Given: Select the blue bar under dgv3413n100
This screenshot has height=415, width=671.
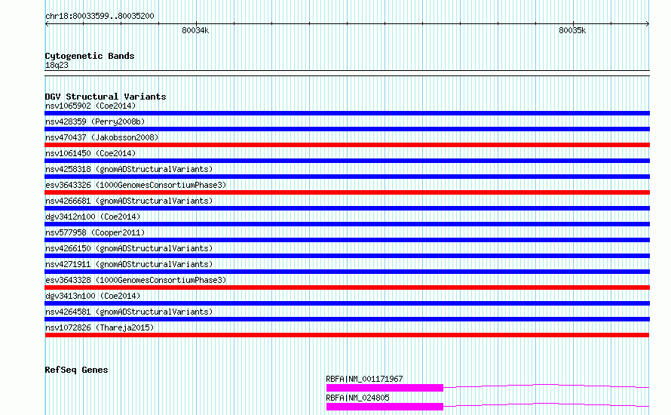Looking at the screenshot, I should coord(347,303).
